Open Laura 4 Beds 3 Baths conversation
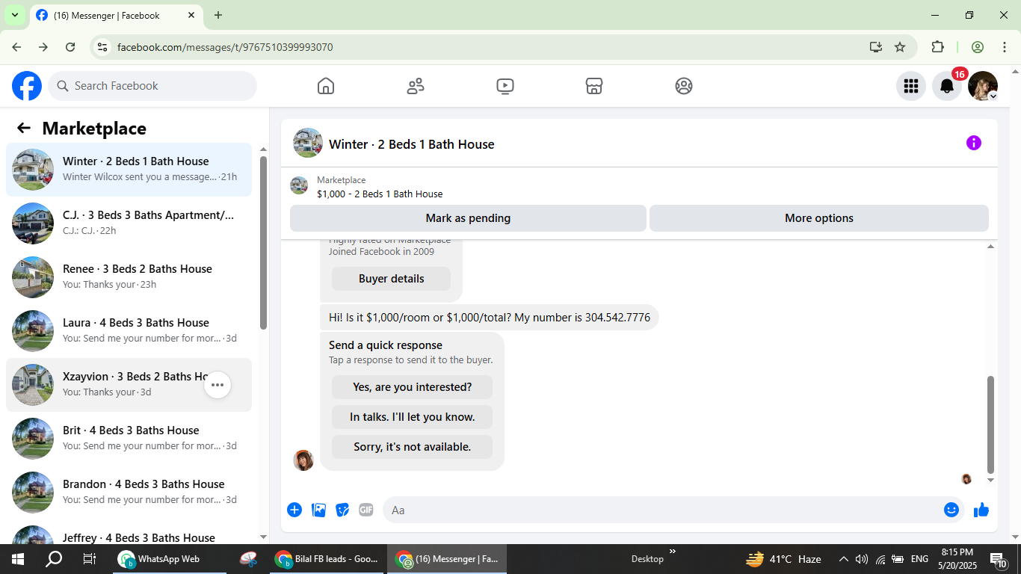Image resolution: width=1021 pixels, height=574 pixels. [x=129, y=331]
